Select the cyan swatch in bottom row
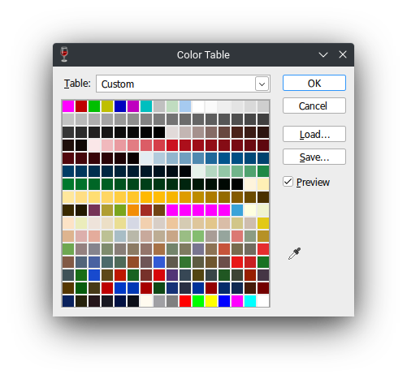 pyautogui.click(x=250, y=301)
